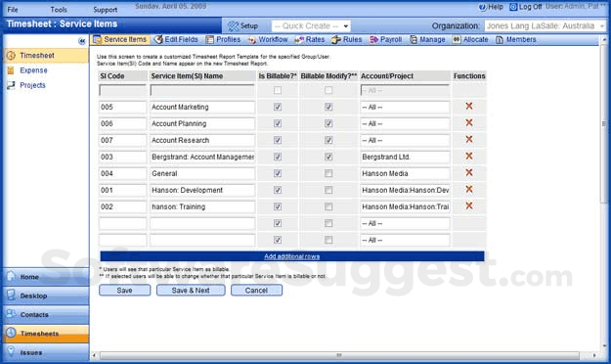Image resolution: width=611 pixels, height=364 pixels.
Task: Click the Rules icon
Action: [x=336, y=40]
